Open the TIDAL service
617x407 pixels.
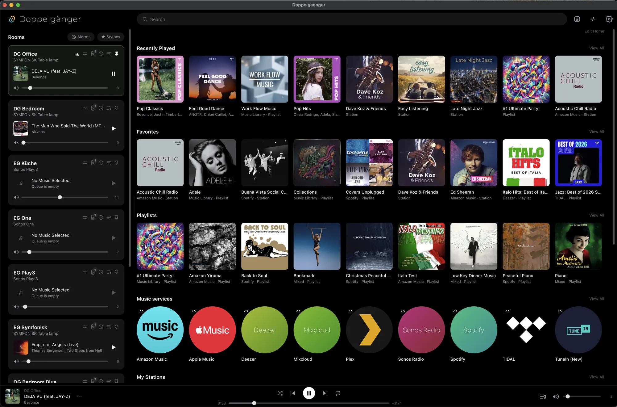pyautogui.click(x=526, y=330)
